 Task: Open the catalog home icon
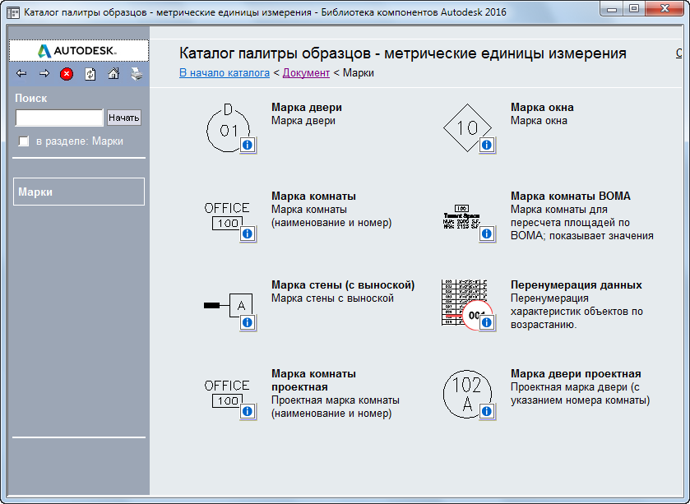(113, 73)
